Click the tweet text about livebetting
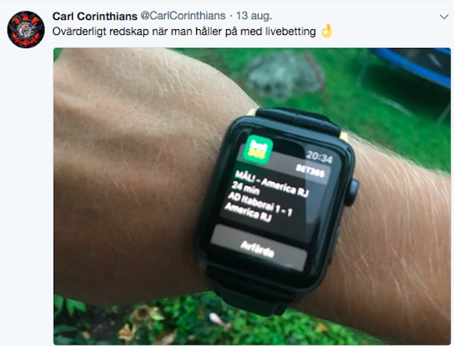The width and height of the screenshot is (454, 346). [184, 31]
